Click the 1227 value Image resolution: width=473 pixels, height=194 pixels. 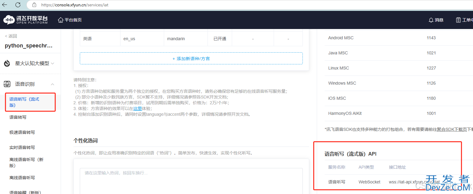[x=431, y=68]
